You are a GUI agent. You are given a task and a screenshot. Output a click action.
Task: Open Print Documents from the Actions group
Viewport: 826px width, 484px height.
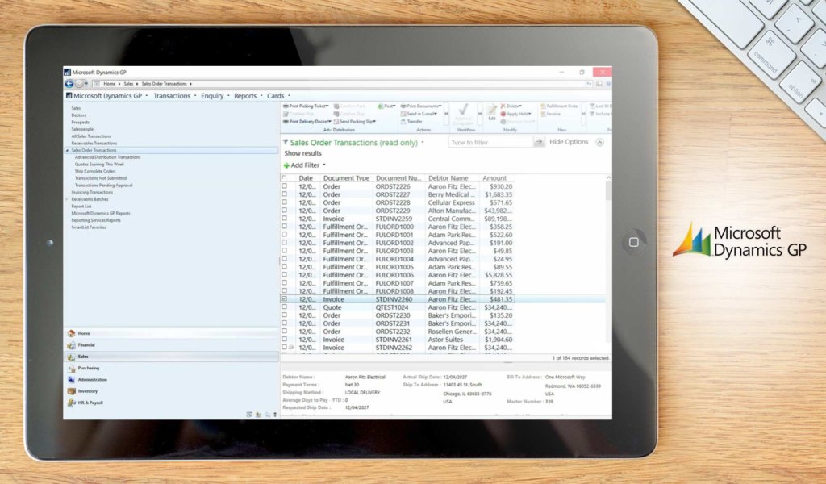[x=407, y=106]
